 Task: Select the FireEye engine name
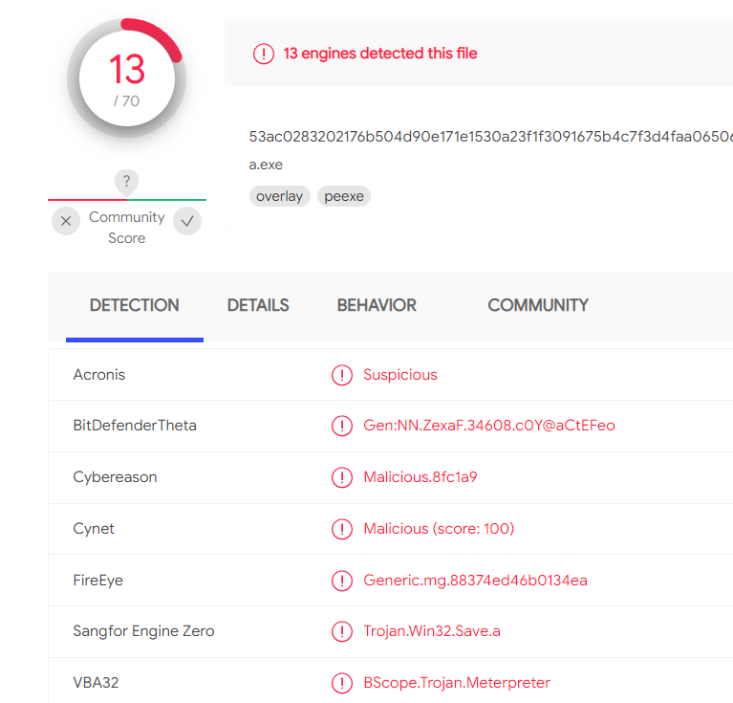pyautogui.click(x=98, y=581)
